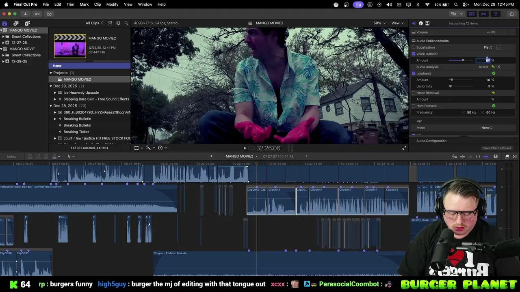The width and height of the screenshot is (520, 292).
Task: Open MANGO MOVIE2 timeline title menu
Action: (242, 157)
